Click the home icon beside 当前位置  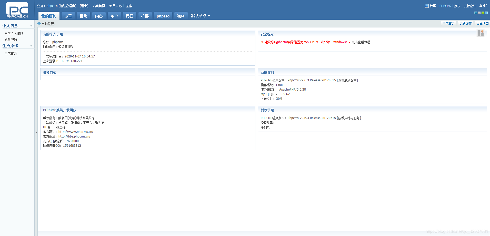[39, 24]
